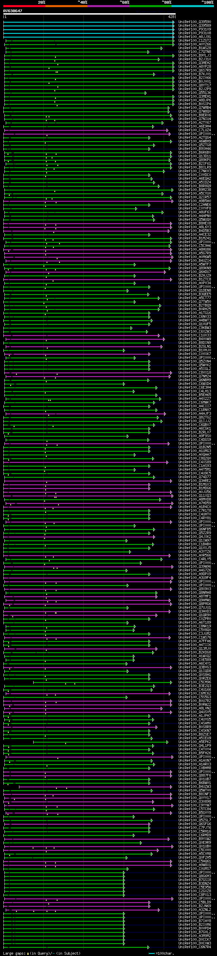Open hit UniRef100_P93109
This screenshot has width=217, height=956.
pyautogui.click(x=195, y=29)
